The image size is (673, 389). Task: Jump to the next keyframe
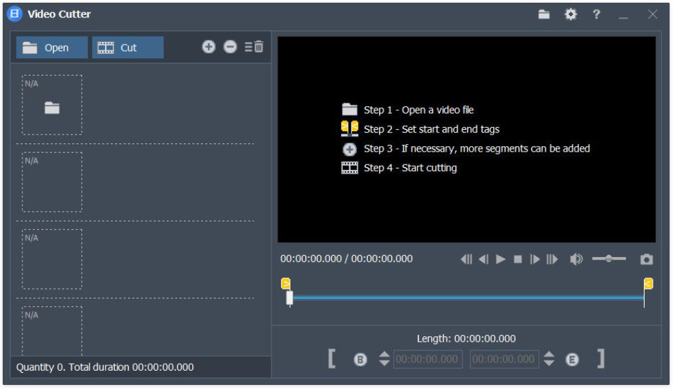pyautogui.click(x=552, y=259)
